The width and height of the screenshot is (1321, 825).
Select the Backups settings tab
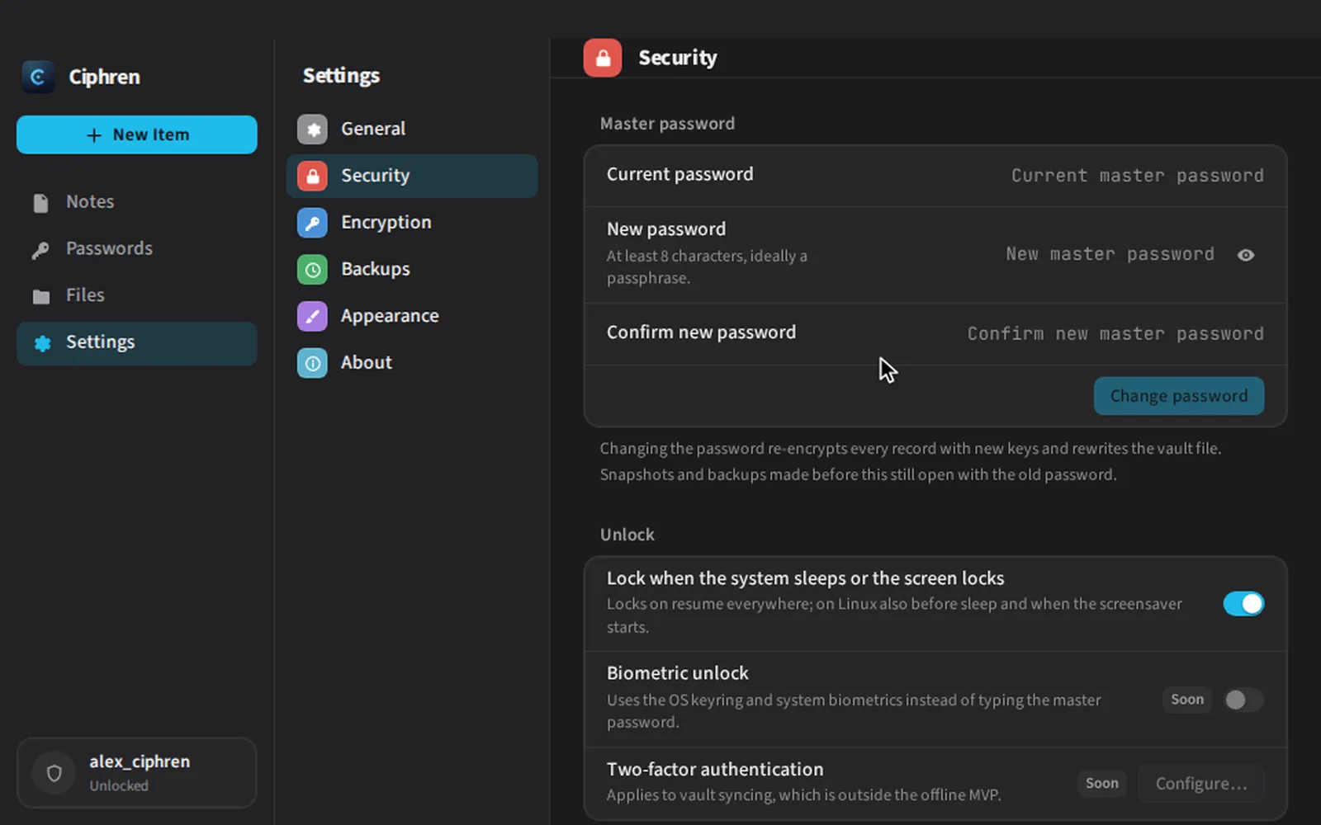pos(412,269)
